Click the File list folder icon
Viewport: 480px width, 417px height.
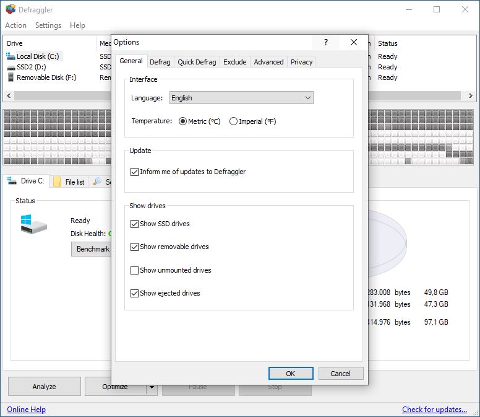(x=57, y=182)
